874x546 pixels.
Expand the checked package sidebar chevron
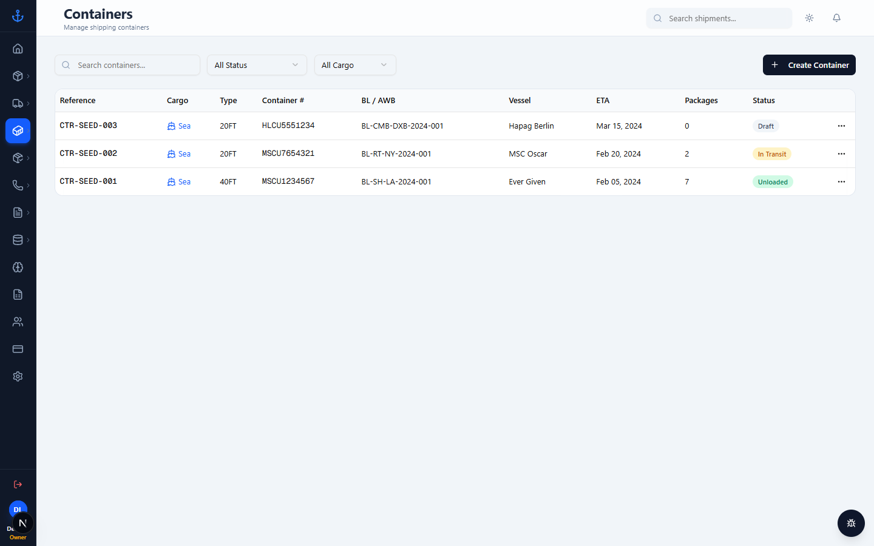coord(28,158)
